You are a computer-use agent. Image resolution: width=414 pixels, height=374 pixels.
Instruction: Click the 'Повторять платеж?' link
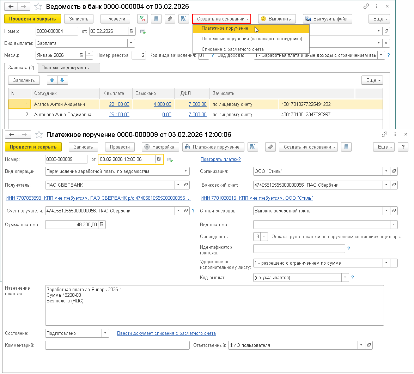pyautogui.click(x=220, y=159)
